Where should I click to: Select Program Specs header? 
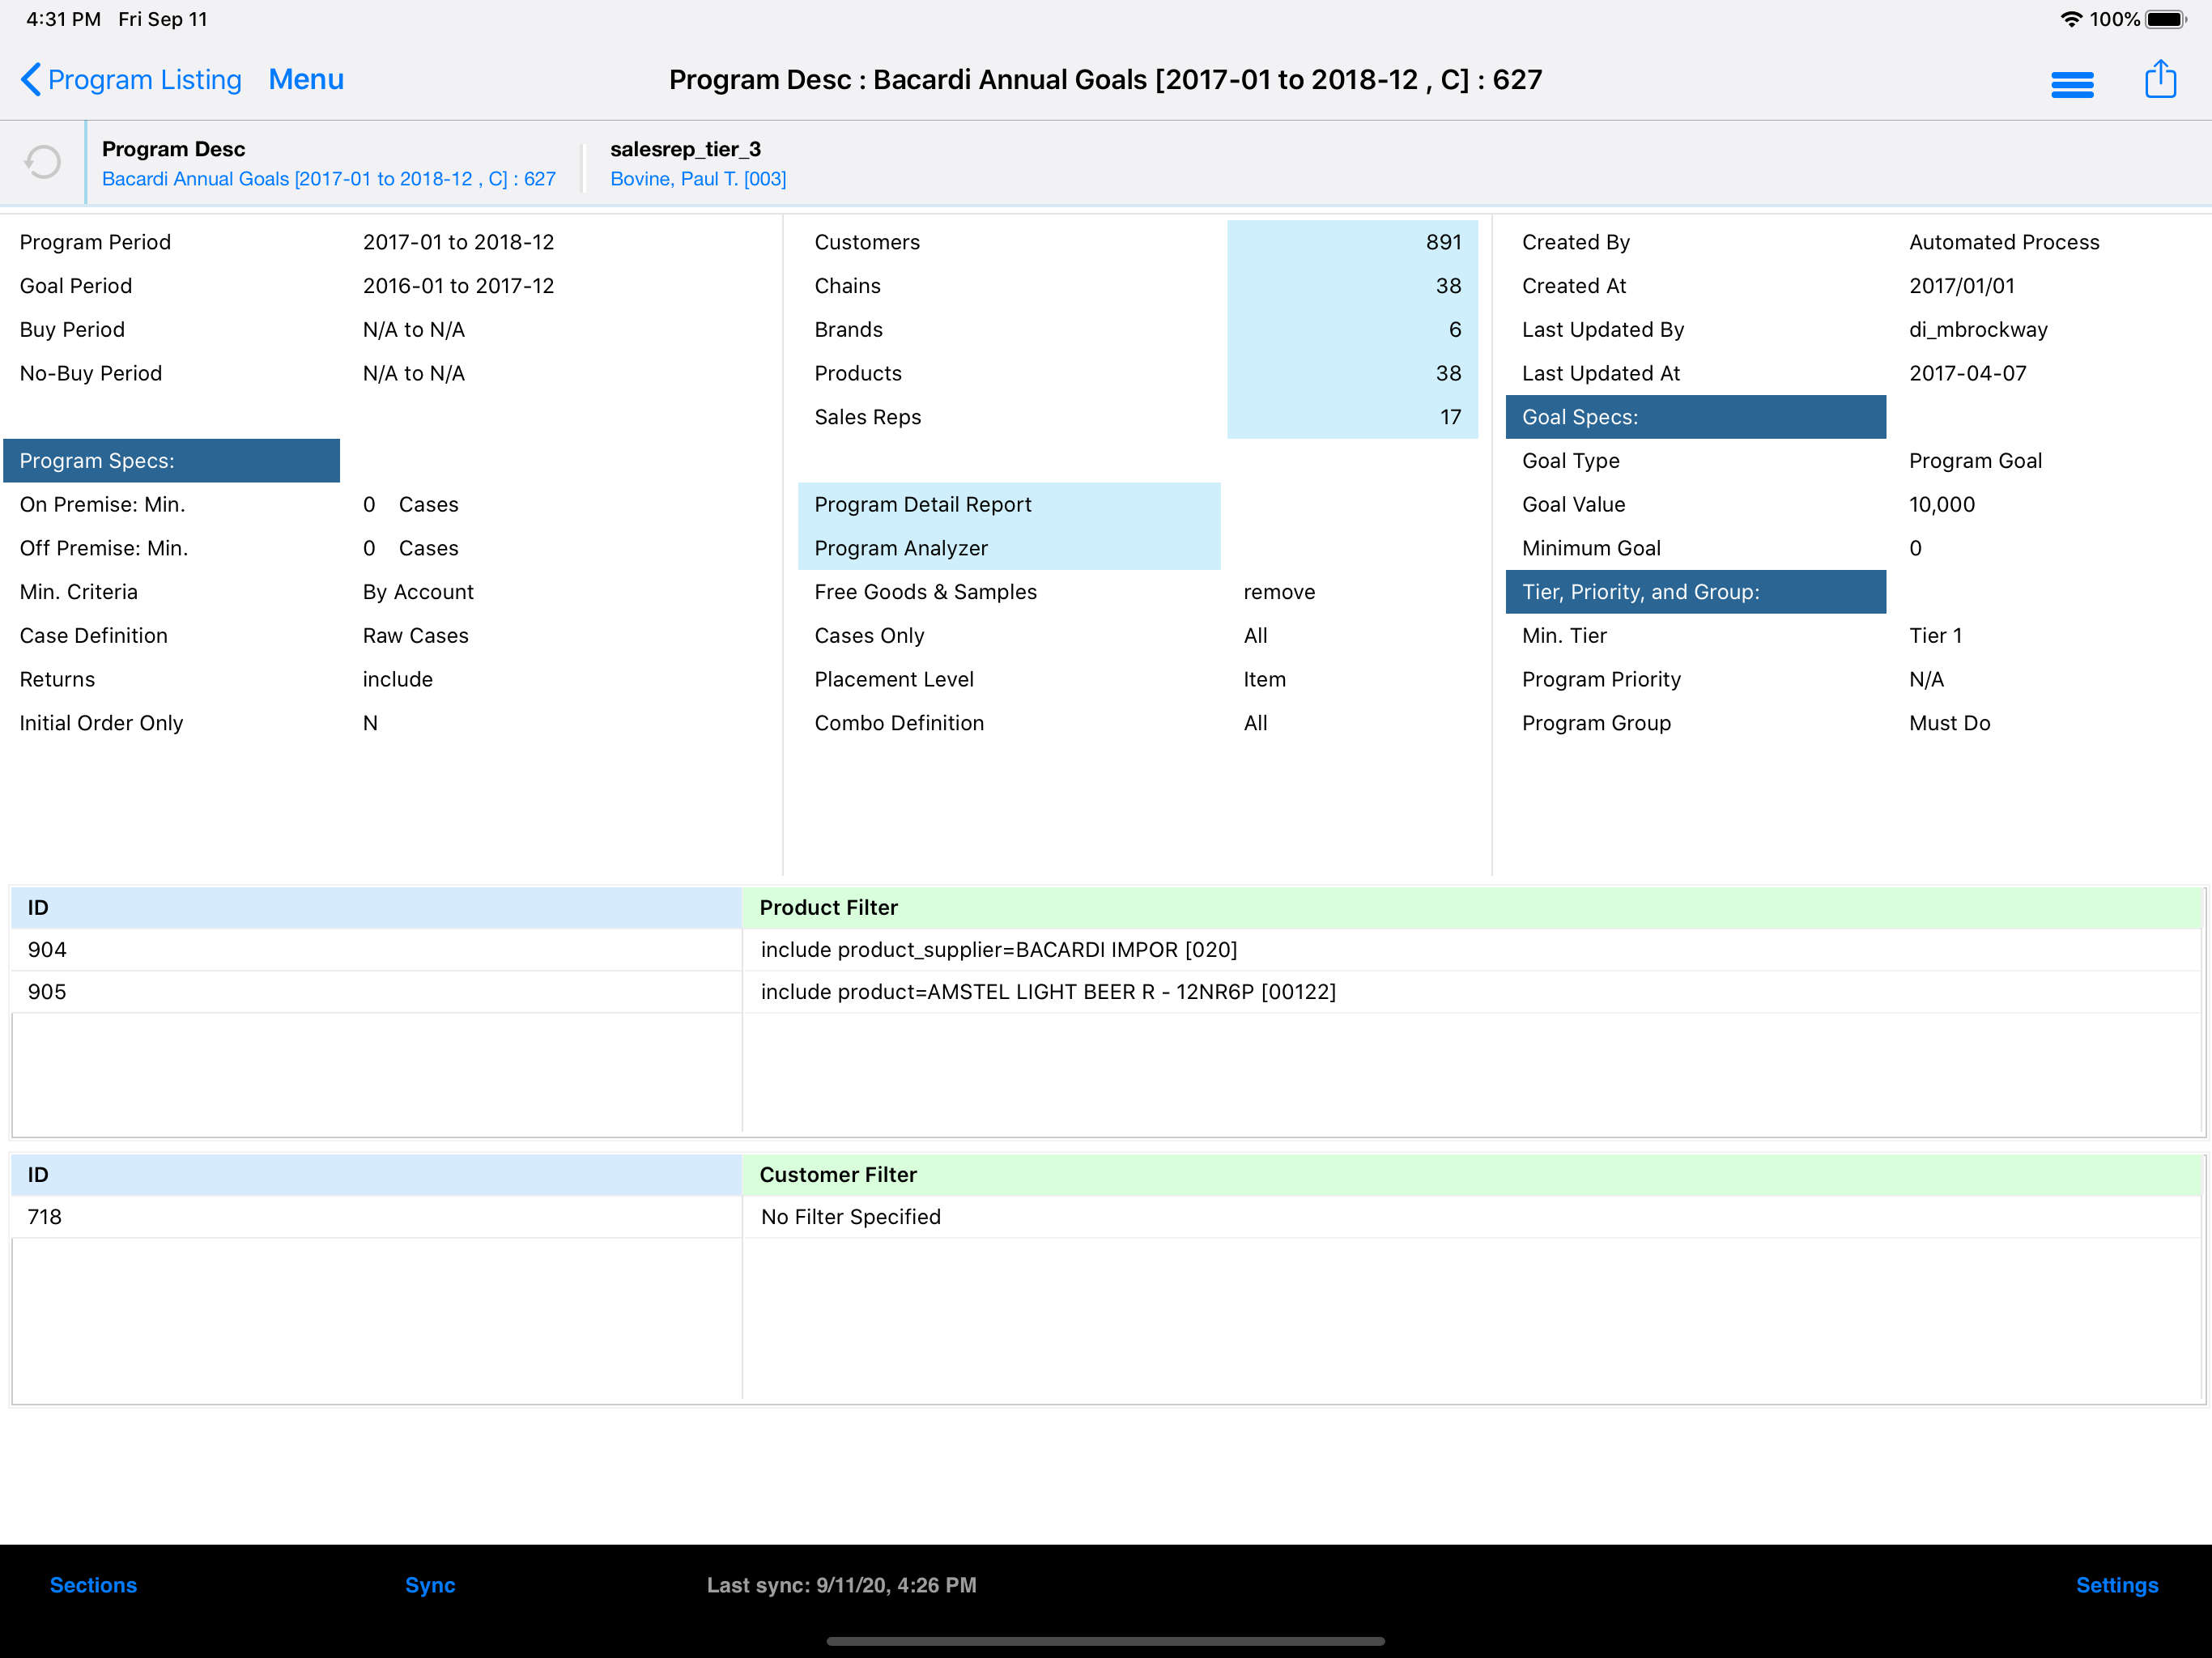pos(171,461)
